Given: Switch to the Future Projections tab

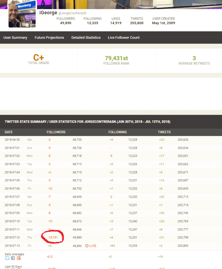Looking at the screenshot, I should tap(49, 38).
